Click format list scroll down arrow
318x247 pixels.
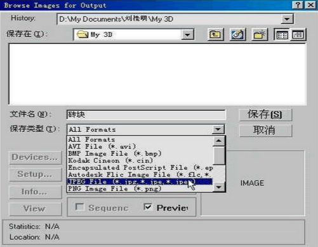[x=219, y=187]
